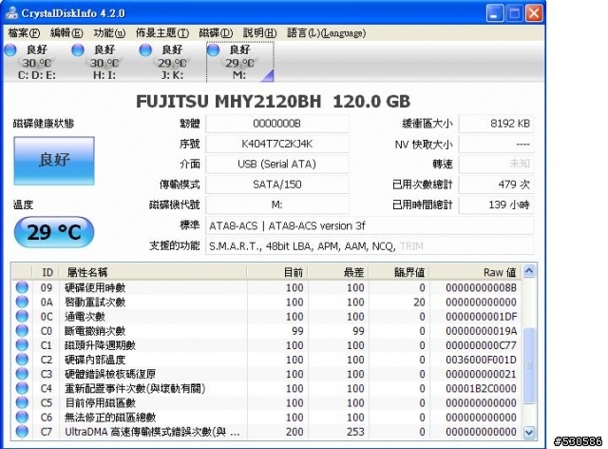Minimize the CrystalDiskInfo window
Viewport: 608px width, 449px height.
click(x=494, y=13)
